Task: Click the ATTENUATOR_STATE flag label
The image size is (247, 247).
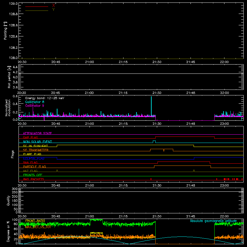Action: pos(37,133)
